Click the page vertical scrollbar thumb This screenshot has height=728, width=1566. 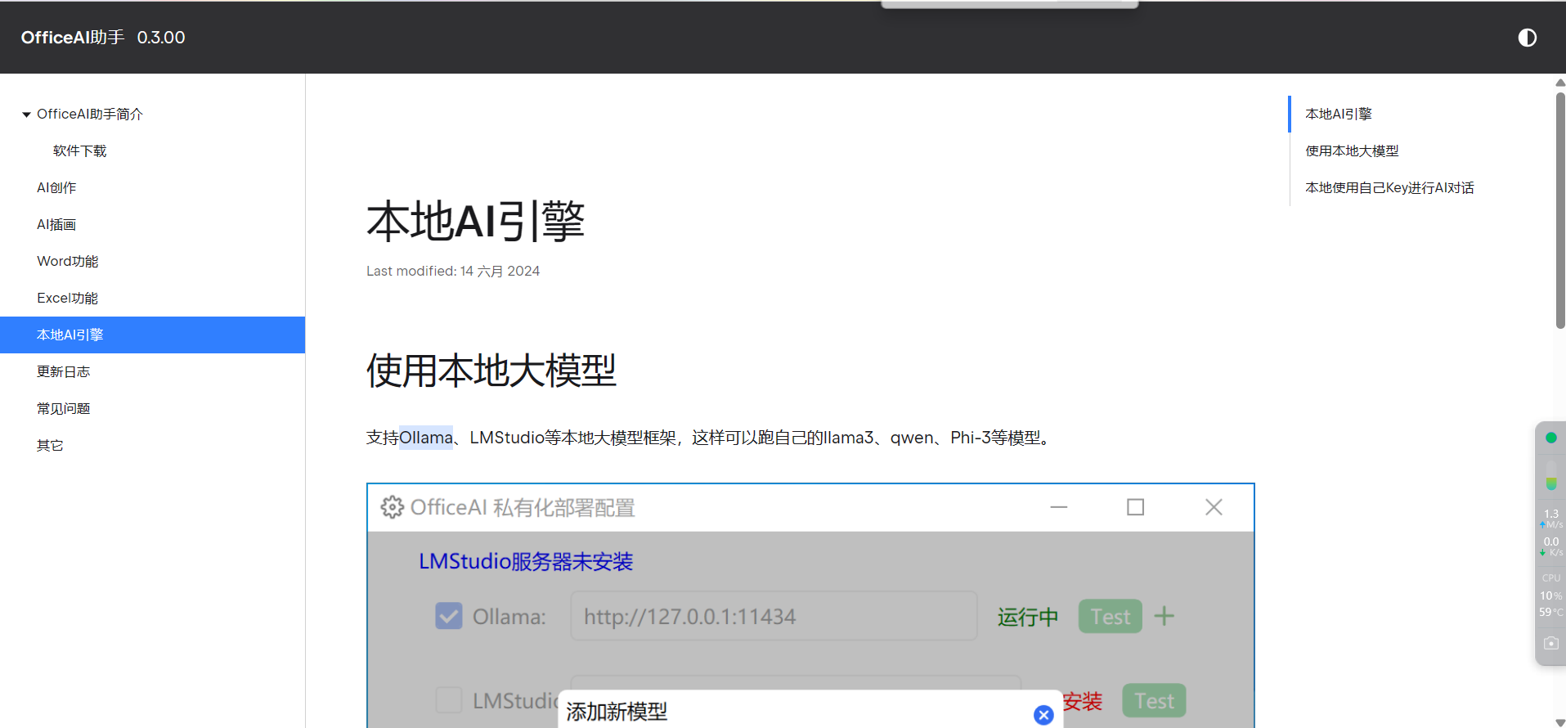coord(1560,211)
